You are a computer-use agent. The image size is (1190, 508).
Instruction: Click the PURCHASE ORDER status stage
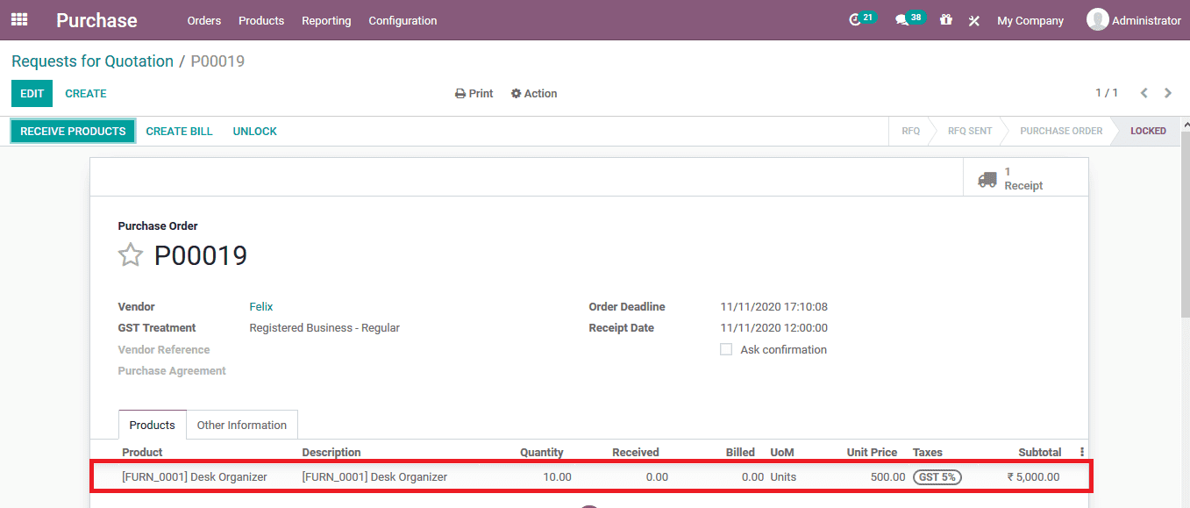1061,131
